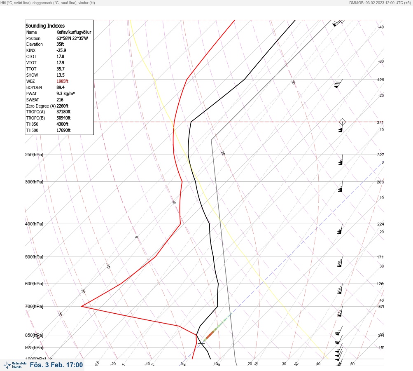Click the red WBZ value '1985ft'
The height and width of the screenshot is (371, 413).
[63, 81]
